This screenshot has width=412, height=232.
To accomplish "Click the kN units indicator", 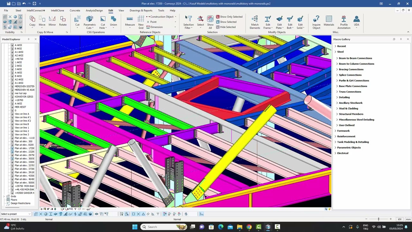I will (400, 219).
